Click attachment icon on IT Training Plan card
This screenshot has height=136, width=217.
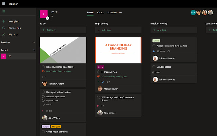tap(107, 82)
